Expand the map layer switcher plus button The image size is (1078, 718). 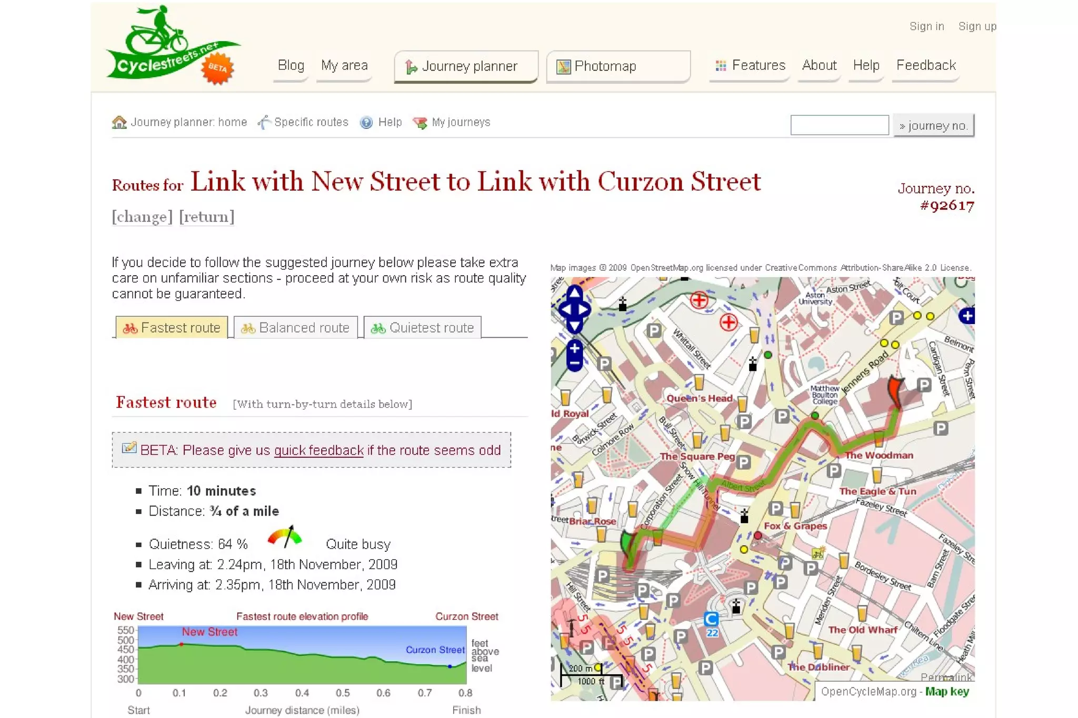[x=967, y=316]
